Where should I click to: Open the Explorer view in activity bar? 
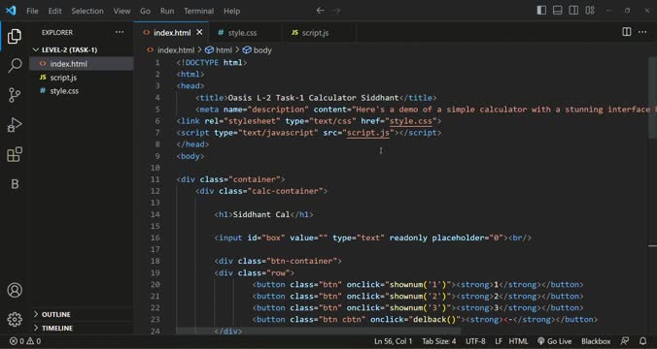15,37
